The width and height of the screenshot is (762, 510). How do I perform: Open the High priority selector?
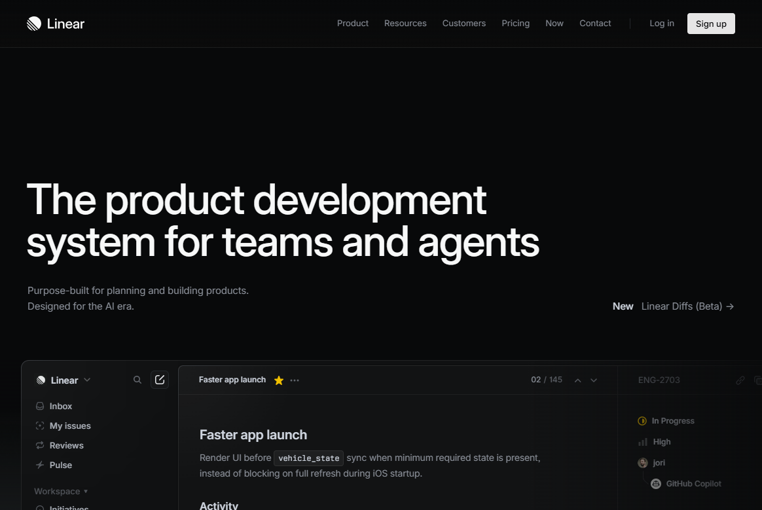[x=655, y=442]
